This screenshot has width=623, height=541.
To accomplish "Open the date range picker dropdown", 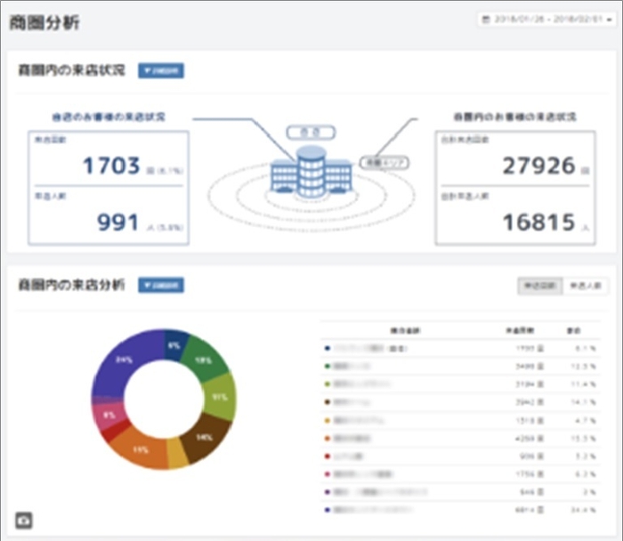I will (543, 19).
